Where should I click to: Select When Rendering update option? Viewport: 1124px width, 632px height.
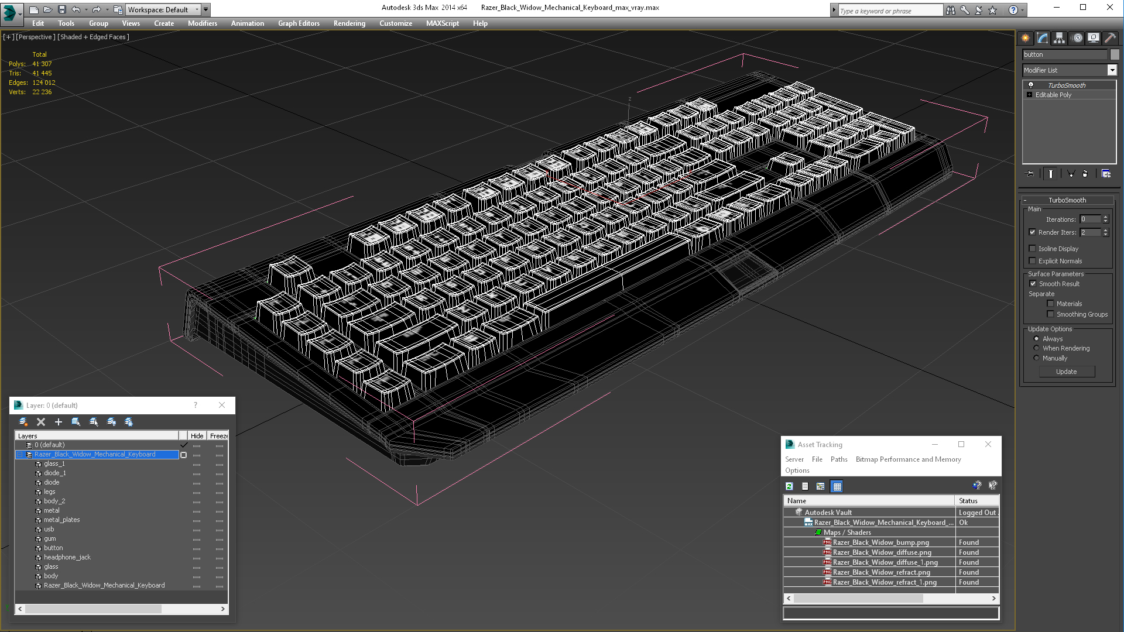(1037, 348)
